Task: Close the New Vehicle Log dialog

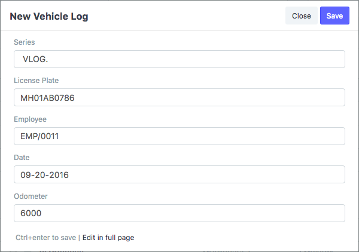Action: pyautogui.click(x=301, y=16)
